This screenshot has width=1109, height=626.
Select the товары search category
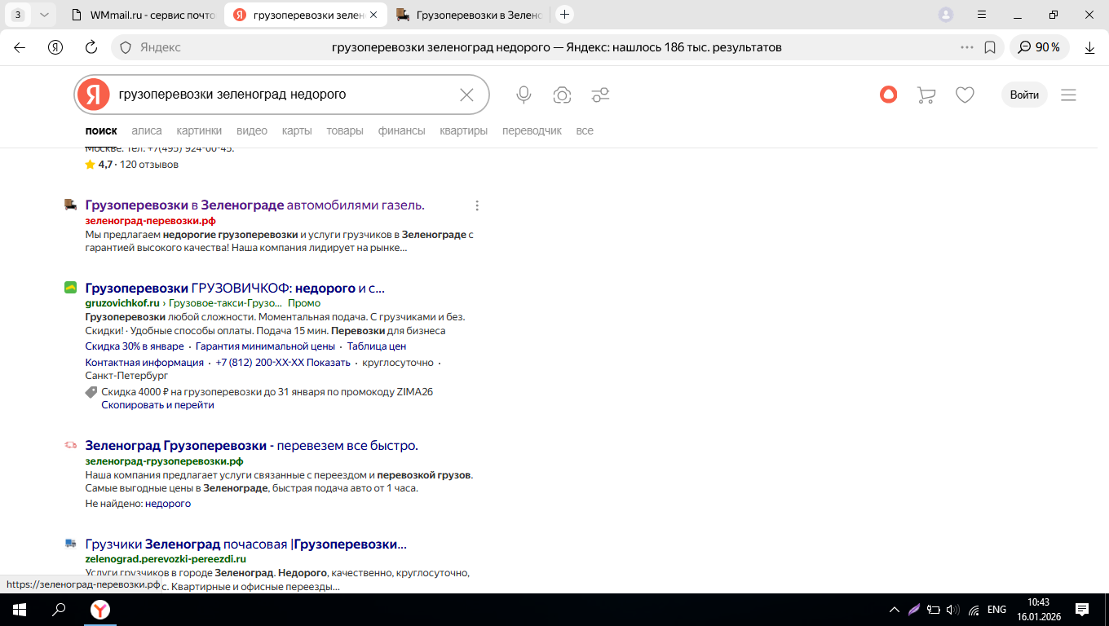coord(345,130)
